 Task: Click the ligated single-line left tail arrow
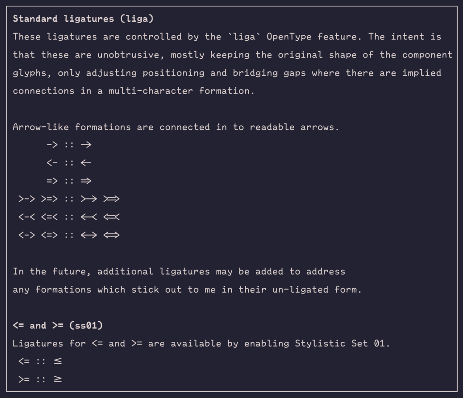pos(89,217)
